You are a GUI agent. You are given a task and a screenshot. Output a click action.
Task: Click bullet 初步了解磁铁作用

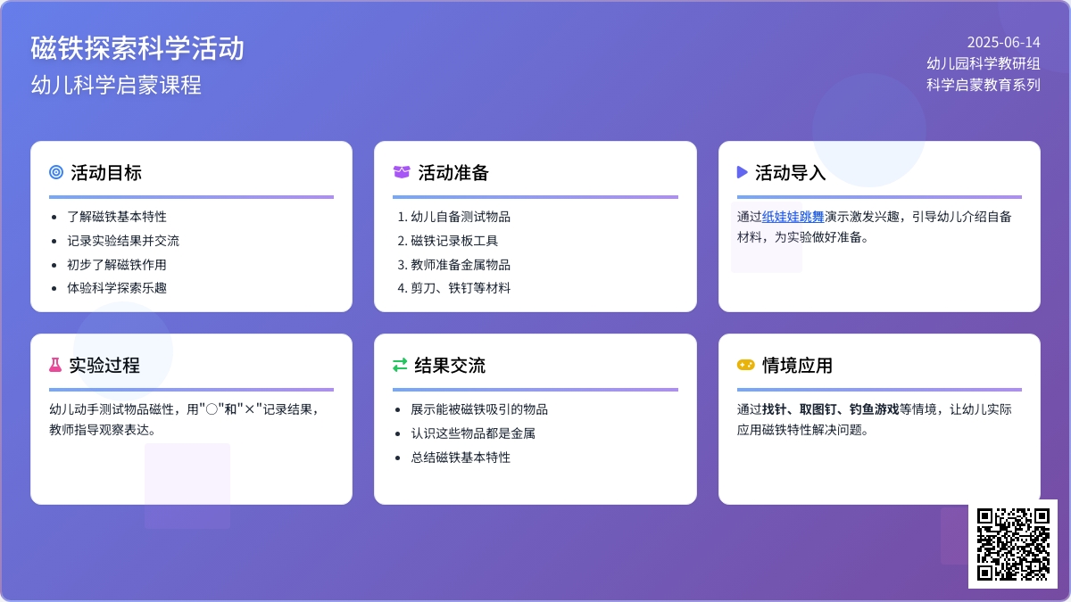click(x=117, y=265)
